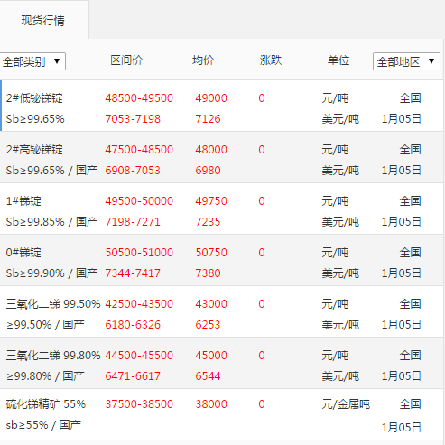The height and width of the screenshot is (445, 445).
Task: Select USD average 7235
Action: (x=208, y=222)
